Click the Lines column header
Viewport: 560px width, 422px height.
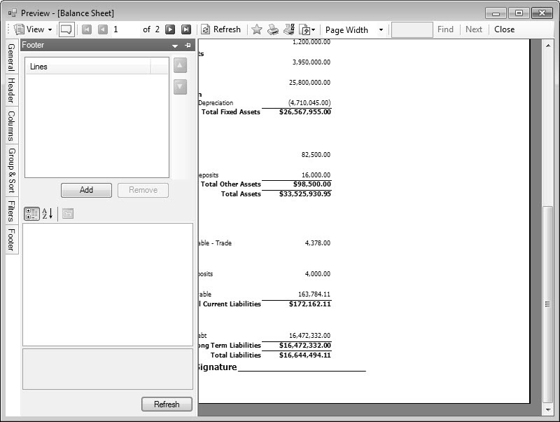[x=87, y=67]
